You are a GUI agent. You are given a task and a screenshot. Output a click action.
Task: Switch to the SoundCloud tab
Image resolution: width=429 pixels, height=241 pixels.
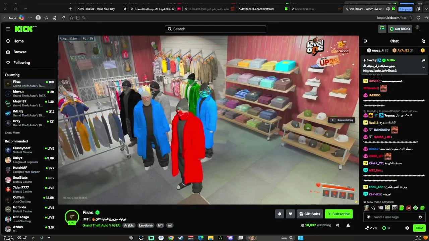tap(209, 9)
